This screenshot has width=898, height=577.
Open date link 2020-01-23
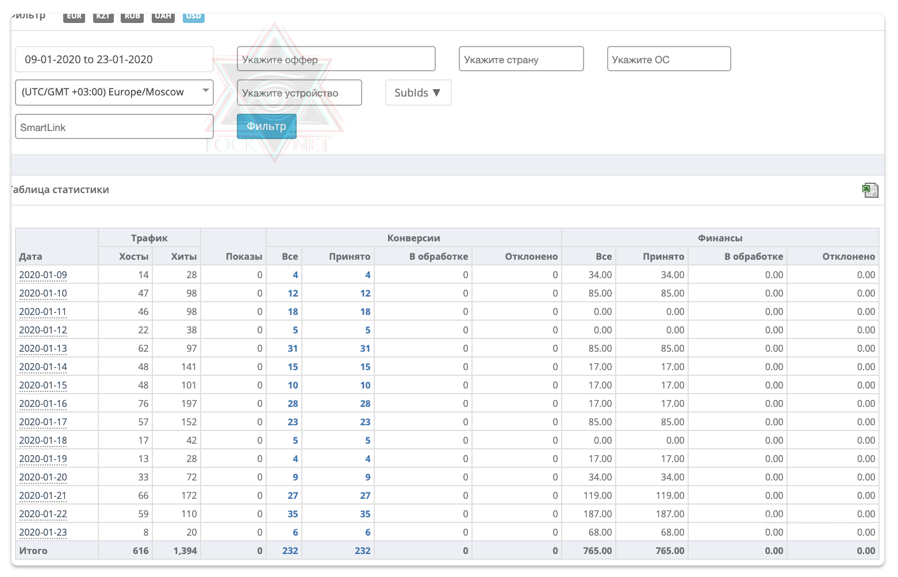(x=43, y=532)
